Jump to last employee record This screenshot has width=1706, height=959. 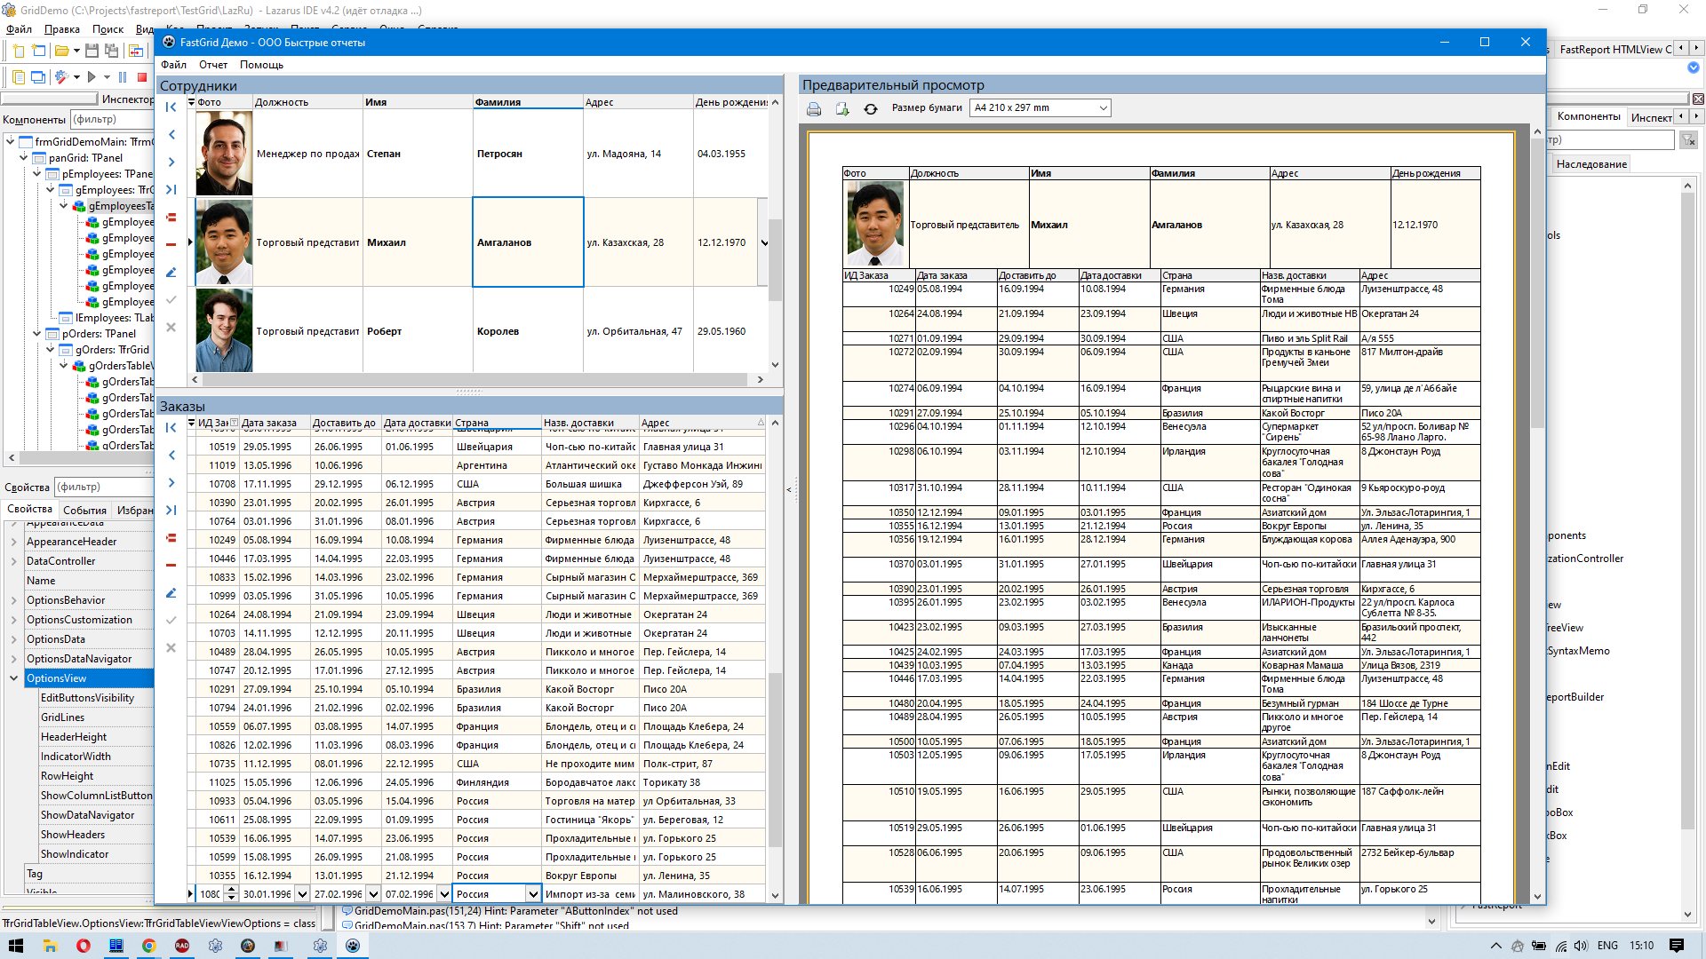171,189
